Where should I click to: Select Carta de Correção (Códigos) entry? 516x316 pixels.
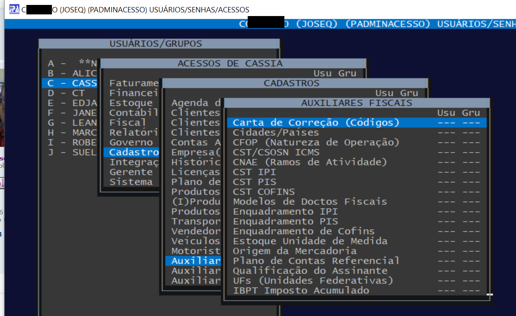pyautogui.click(x=316, y=123)
